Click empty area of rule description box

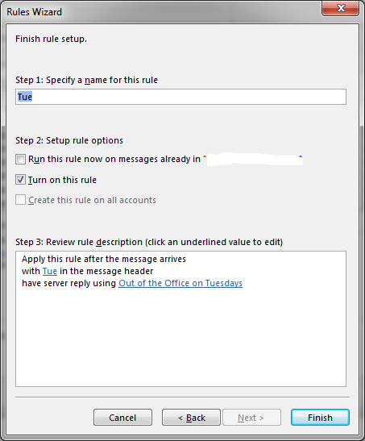[180, 338]
